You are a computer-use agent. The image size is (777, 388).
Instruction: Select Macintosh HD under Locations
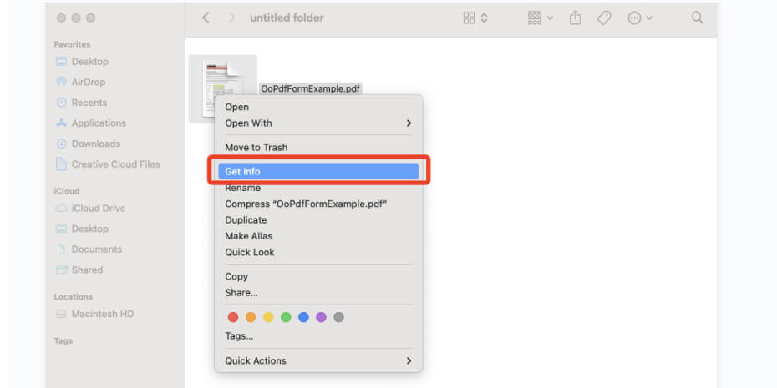point(102,314)
